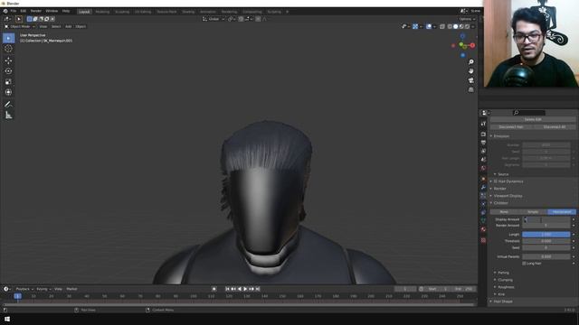Open Tool properties tab icon
579x325 pixels.
point(483,124)
